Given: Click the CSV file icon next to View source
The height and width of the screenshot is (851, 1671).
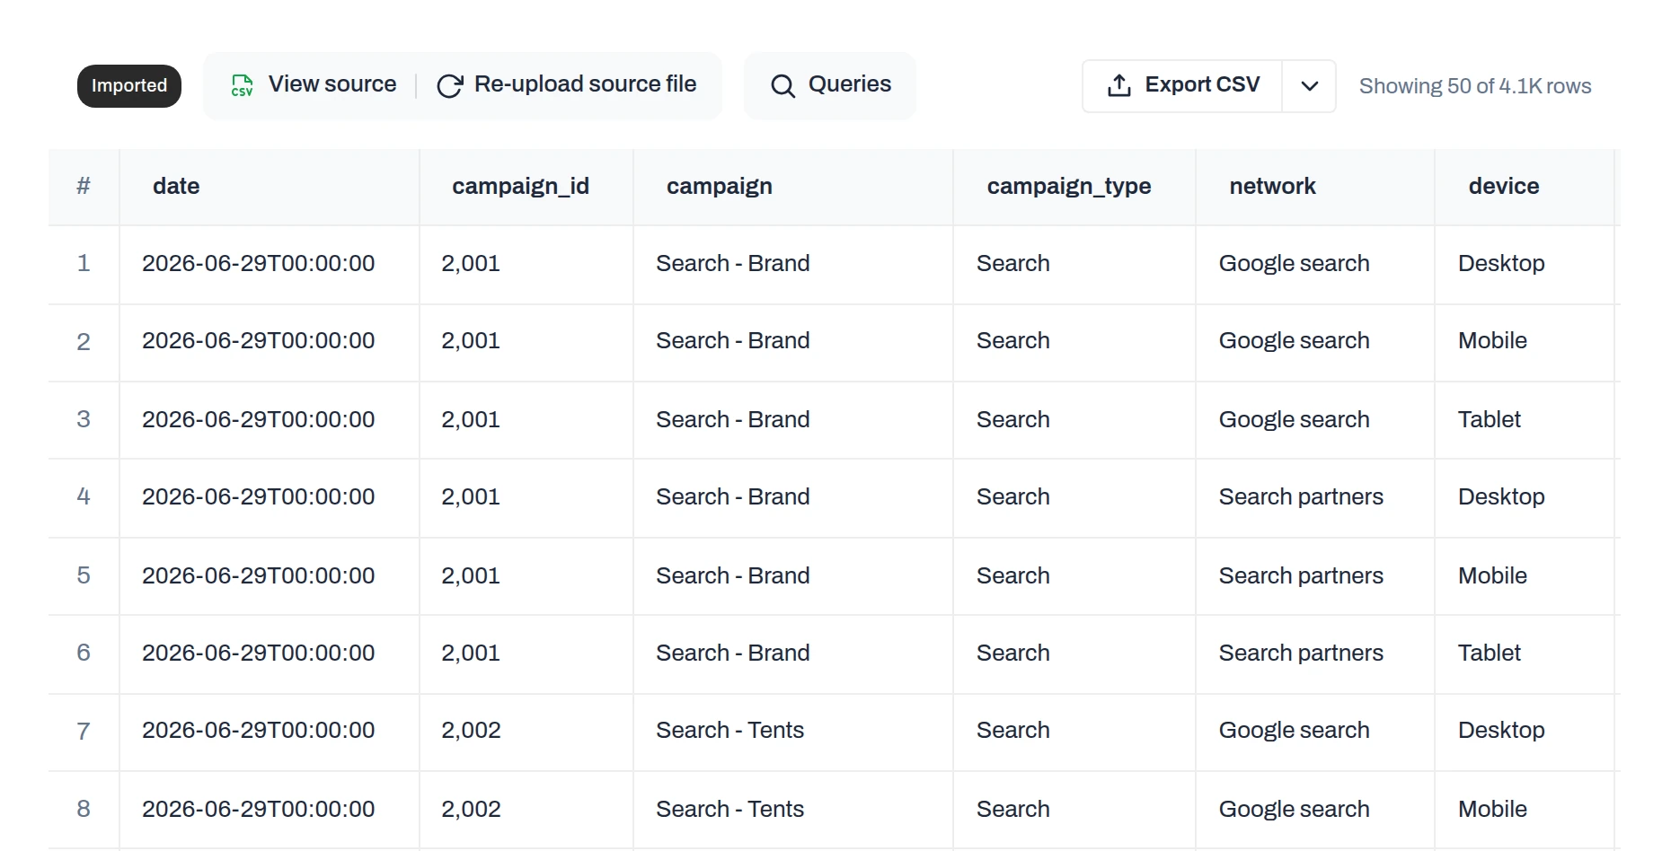Looking at the screenshot, I should (x=242, y=85).
